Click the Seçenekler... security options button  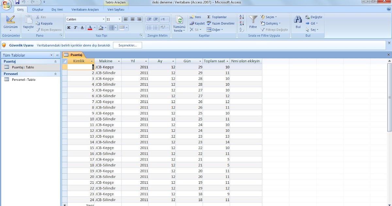[x=127, y=45]
